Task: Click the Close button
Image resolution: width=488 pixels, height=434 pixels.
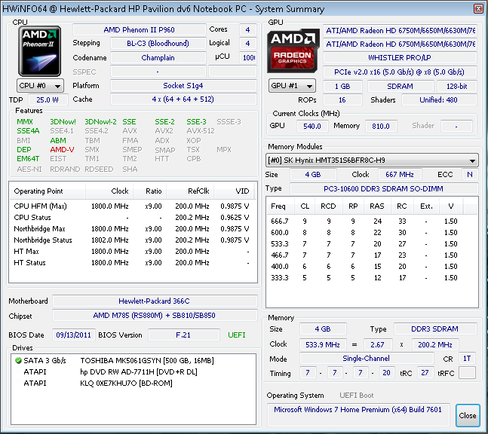Action: tap(468, 416)
